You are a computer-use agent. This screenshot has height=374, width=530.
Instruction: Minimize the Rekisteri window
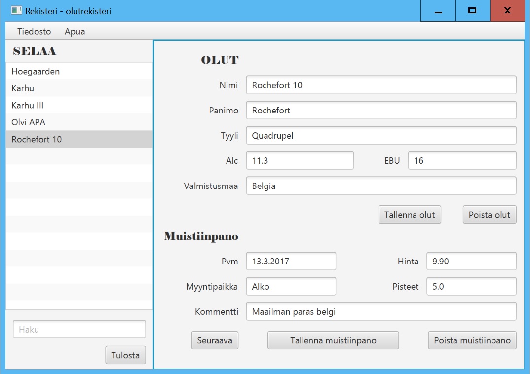(x=438, y=11)
